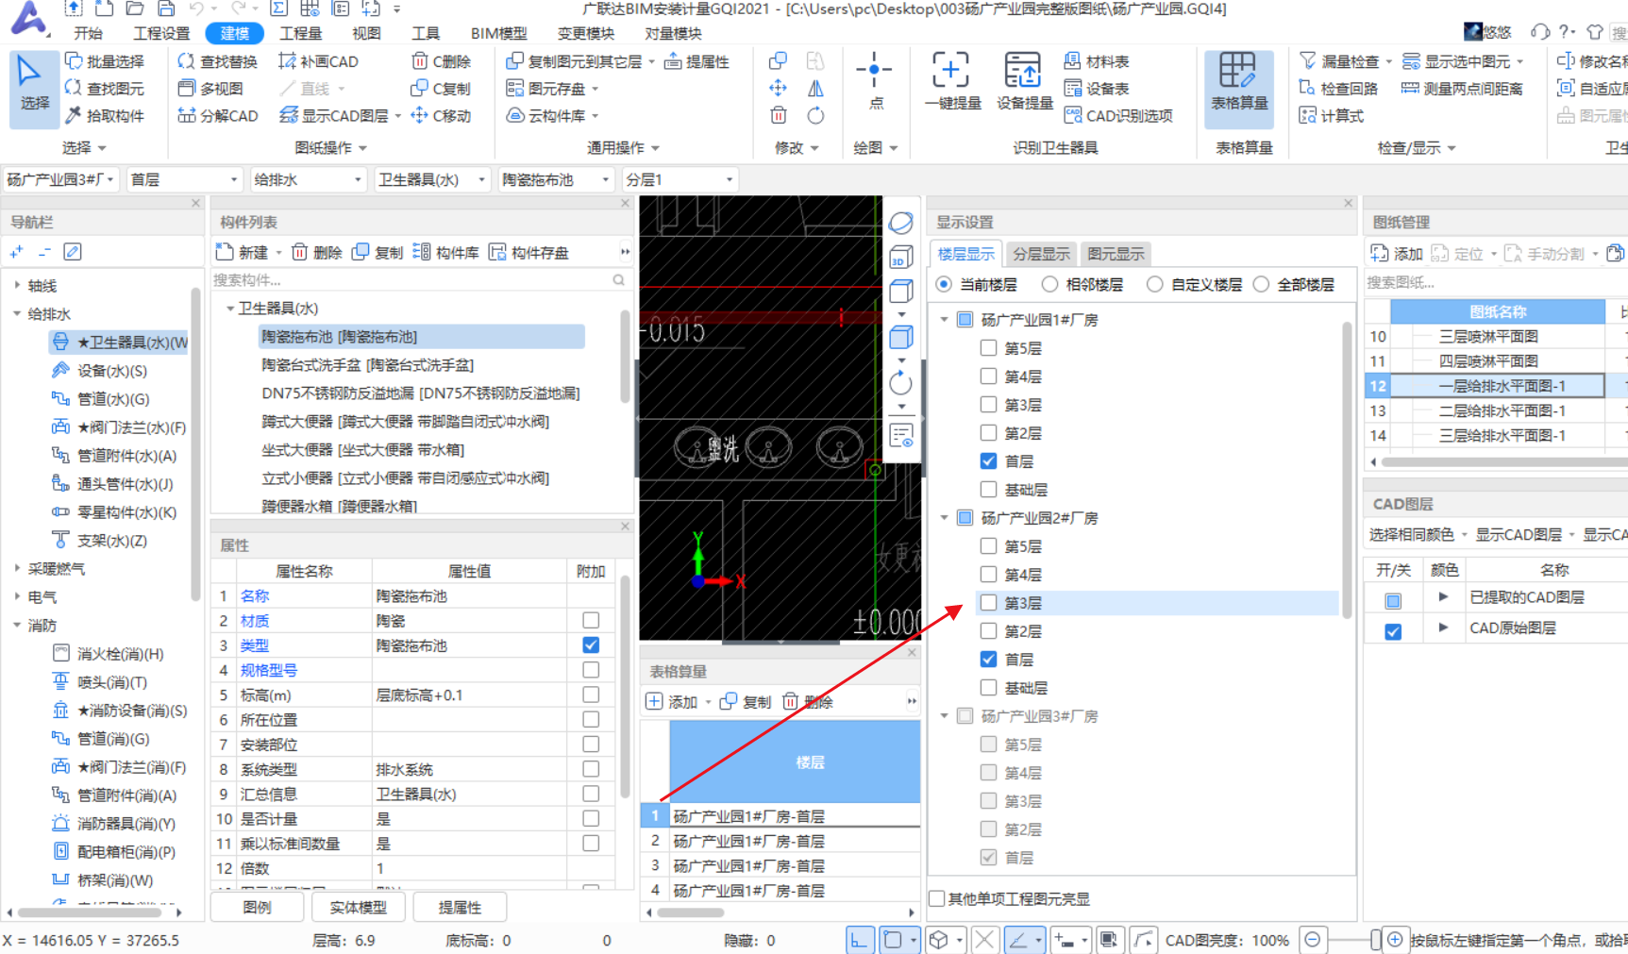Open 计算式 tool
This screenshot has width=1628, height=954.
[x=1332, y=116]
